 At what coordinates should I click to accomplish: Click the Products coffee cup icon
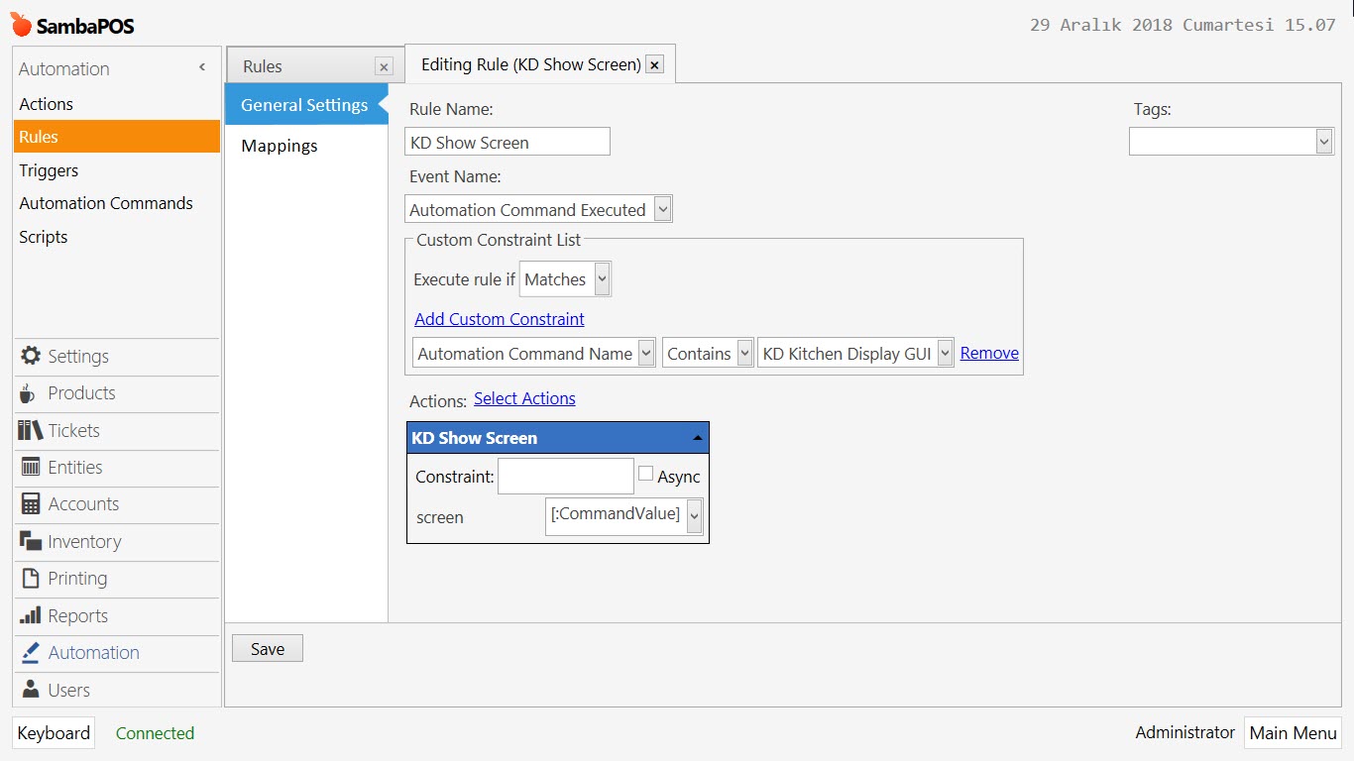coord(28,393)
